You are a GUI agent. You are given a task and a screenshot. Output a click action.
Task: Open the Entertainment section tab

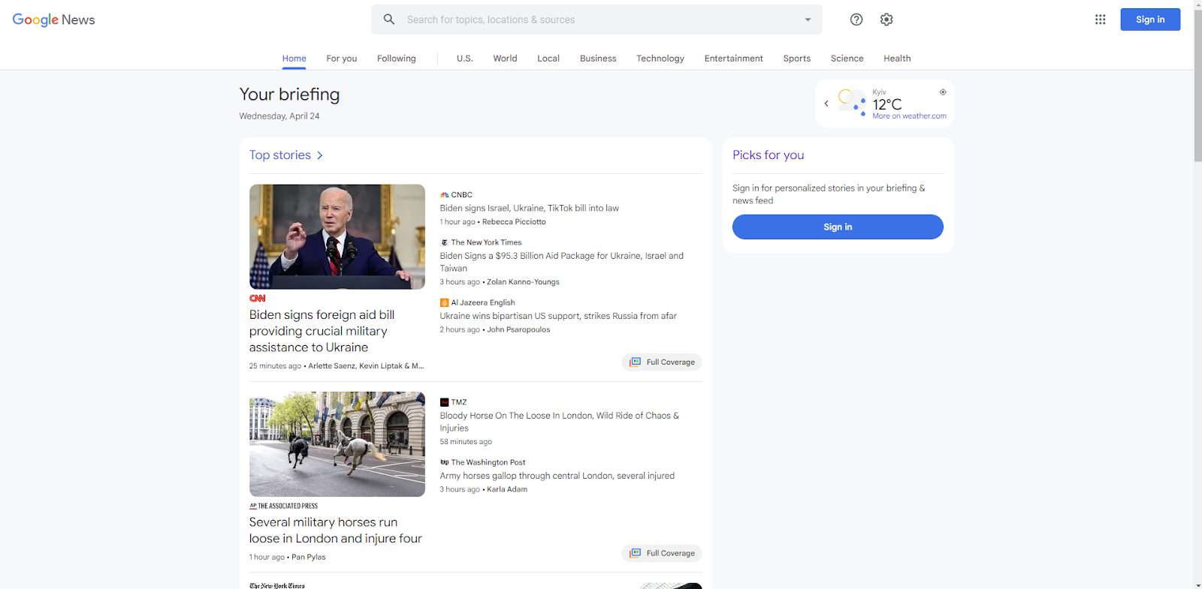733,59
